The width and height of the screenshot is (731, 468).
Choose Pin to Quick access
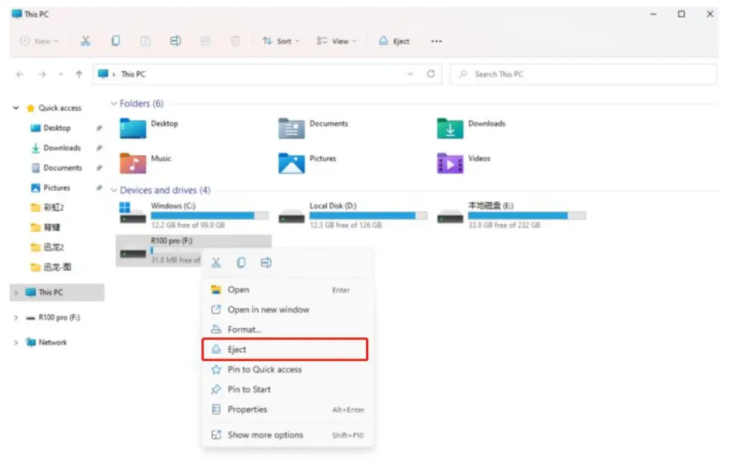click(287, 369)
